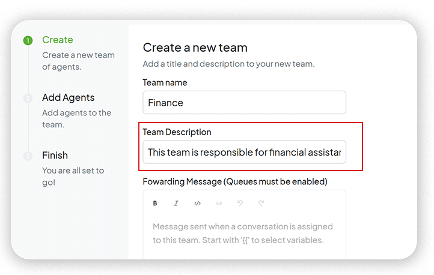The width and height of the screenshot is (434, 275).
Task: Click the step 3 number circle
Action: pyautogui.click(x=28, y=156)
